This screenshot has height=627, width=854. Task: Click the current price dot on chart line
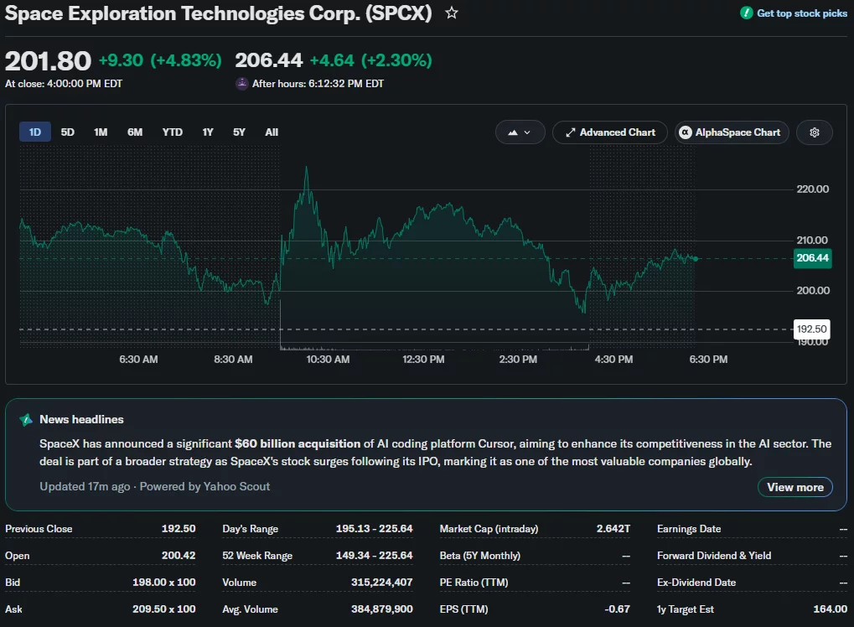tap(696, 259)
